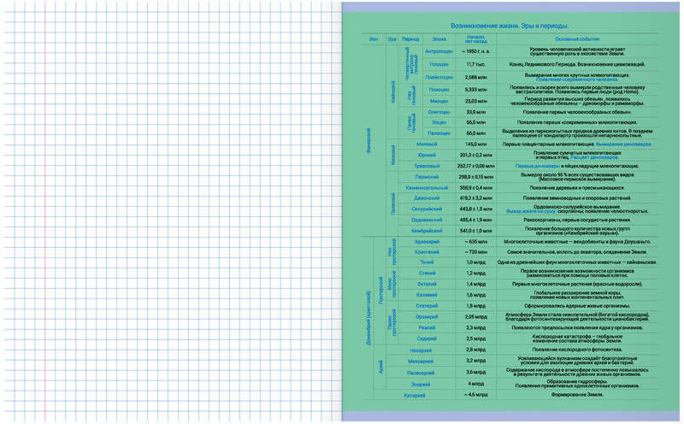Click the 'Эпоха' column header
684x424 pixels.
439,39
